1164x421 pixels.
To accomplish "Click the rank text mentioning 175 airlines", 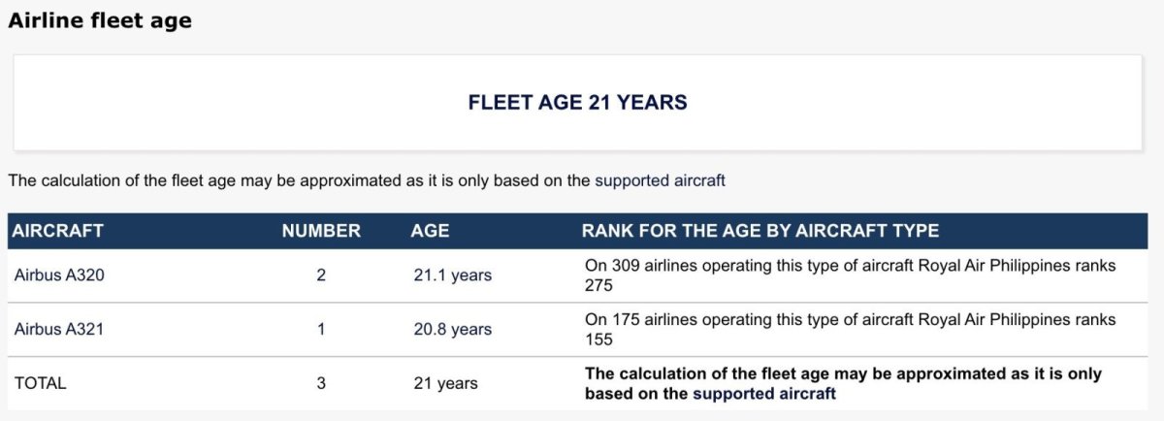I will click(849, 320).
